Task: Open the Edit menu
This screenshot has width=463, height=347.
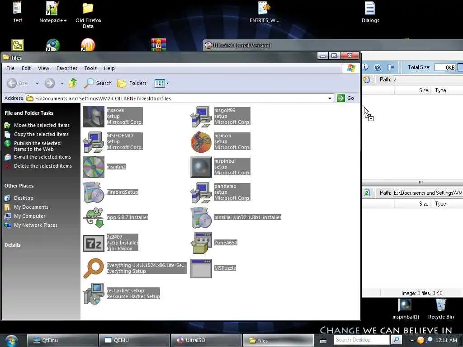Action: click(26, 68)
